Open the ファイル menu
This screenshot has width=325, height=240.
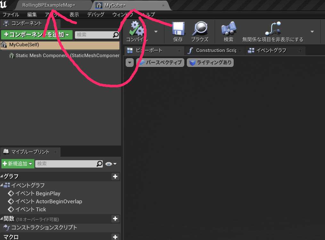(x=11, y=15)
